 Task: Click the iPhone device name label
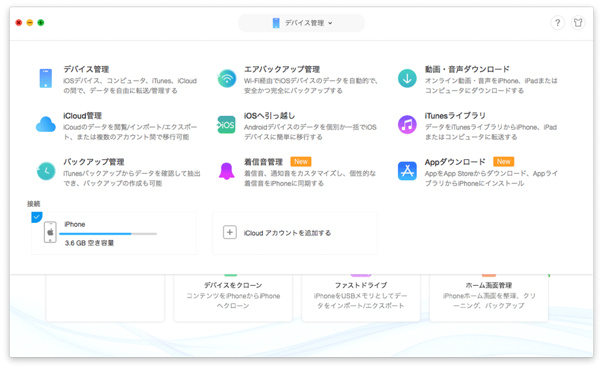(75, 224)
